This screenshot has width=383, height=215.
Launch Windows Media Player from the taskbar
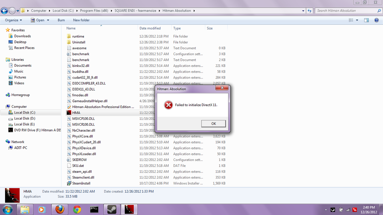coord(42,209)
